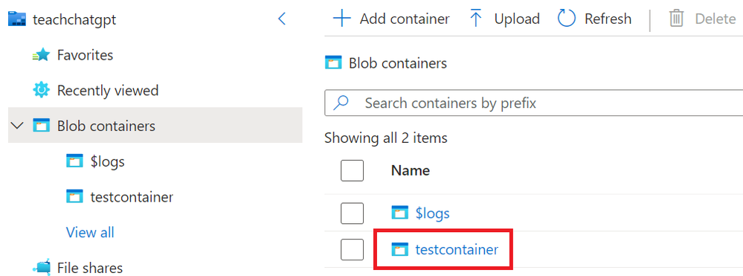Open the View all link
This screenshot has height=276, width=743.
[x=90, y=232]
